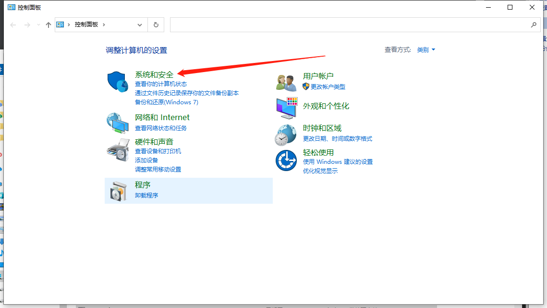Screen dimensions: 547x308
Task: Open 备份和还原(Windows 7) link
Action: (x=166, y=102)
